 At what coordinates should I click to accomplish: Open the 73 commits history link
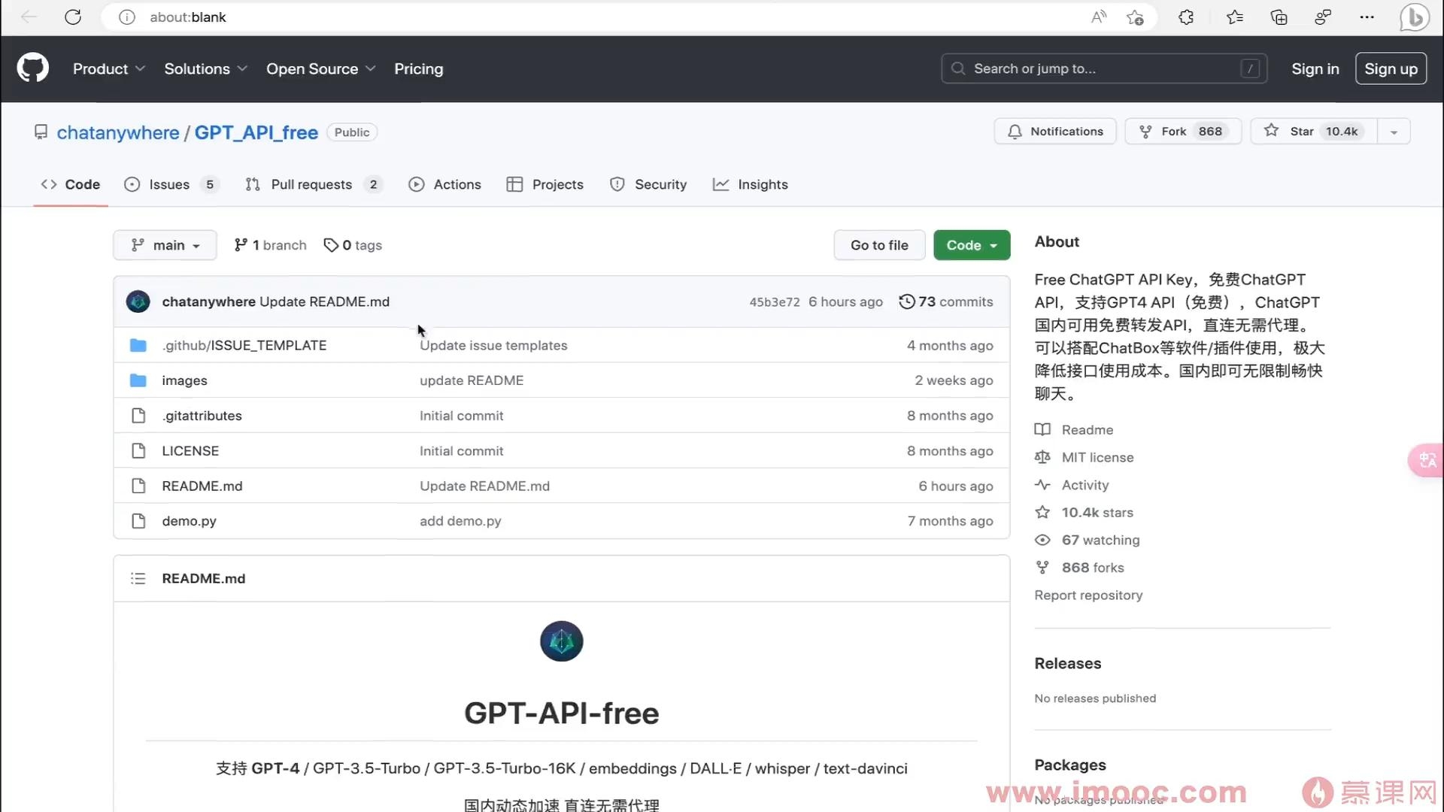[x=946, y=301]
